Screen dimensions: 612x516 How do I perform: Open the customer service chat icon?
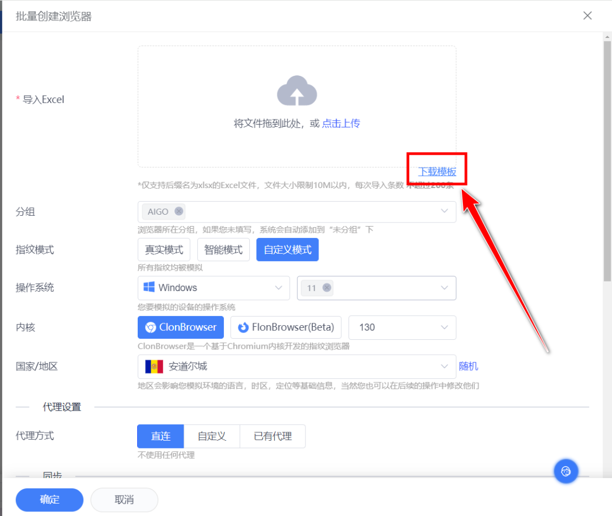coord(566,471)
